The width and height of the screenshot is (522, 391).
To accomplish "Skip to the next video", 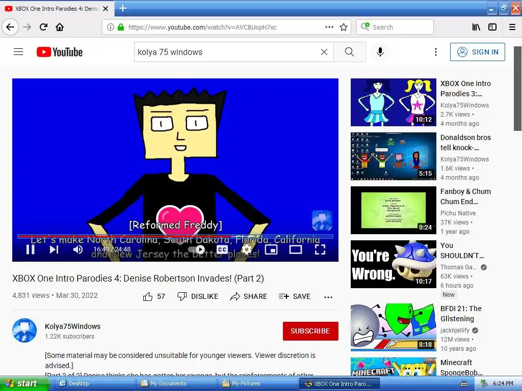I will tap(54, 249).
